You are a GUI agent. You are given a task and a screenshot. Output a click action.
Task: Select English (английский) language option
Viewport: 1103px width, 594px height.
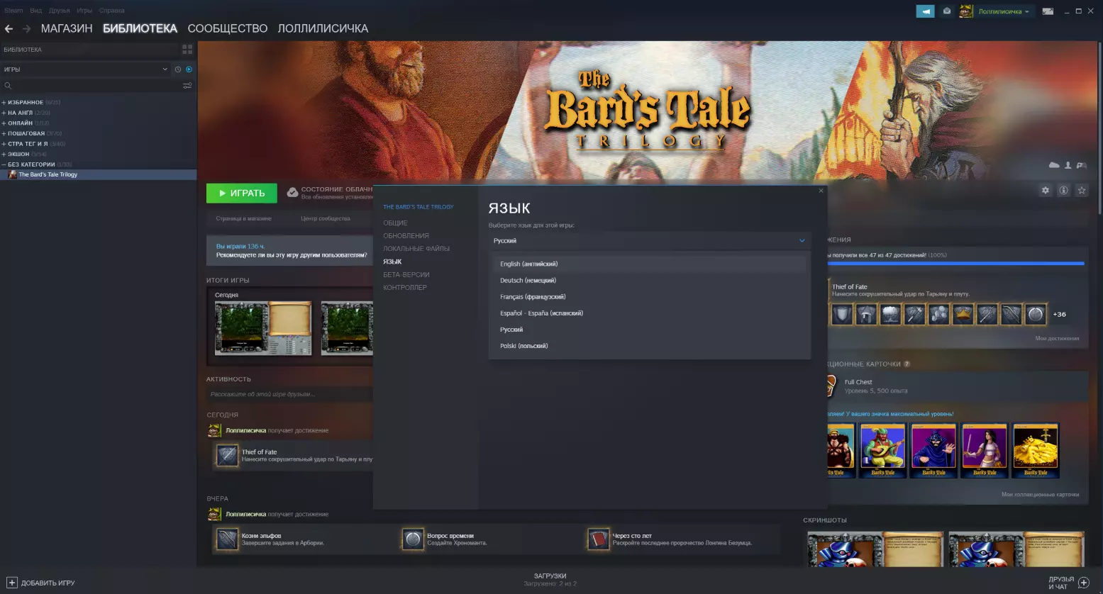pos(650,264)
